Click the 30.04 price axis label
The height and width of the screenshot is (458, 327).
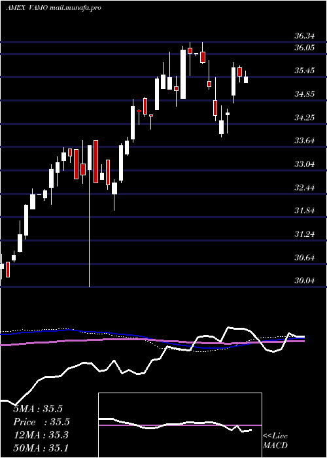[x=304, y=281]
